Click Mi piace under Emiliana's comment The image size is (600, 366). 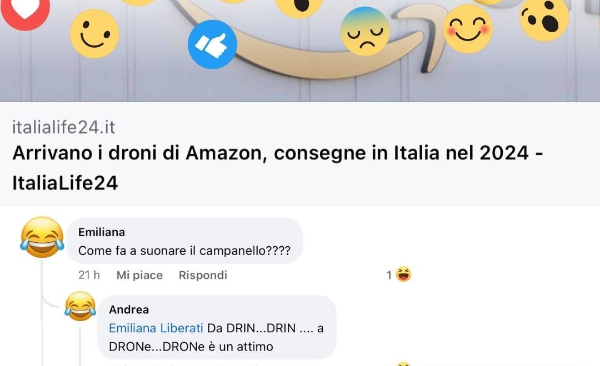[x=139, y=275]
